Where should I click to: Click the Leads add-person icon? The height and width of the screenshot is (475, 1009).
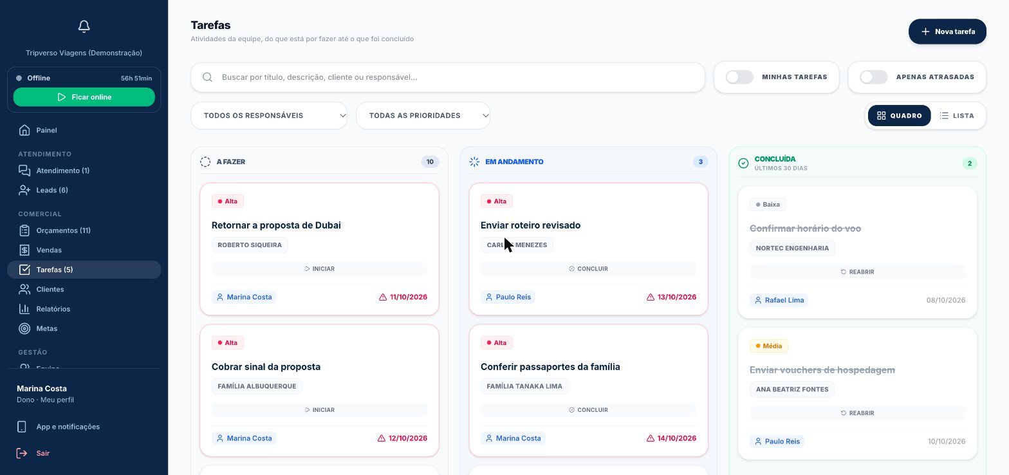coord(24,190)
